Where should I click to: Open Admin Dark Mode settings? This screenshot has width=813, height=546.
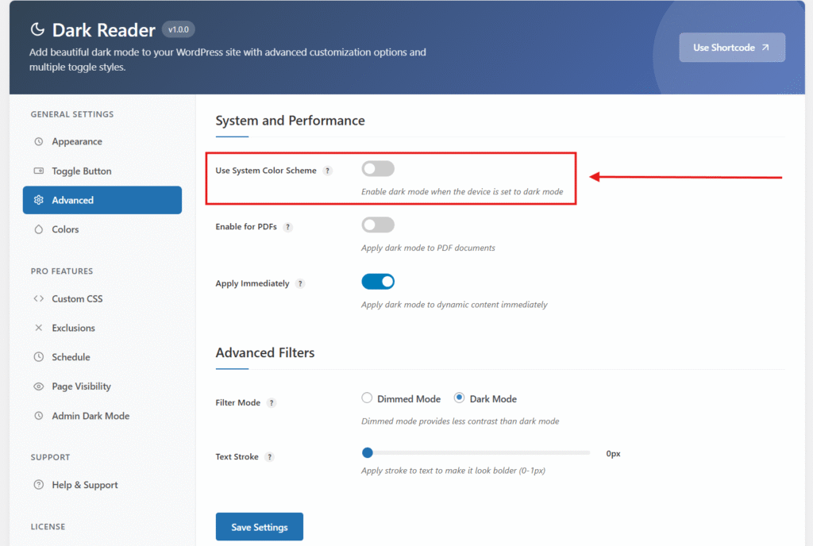102,416
